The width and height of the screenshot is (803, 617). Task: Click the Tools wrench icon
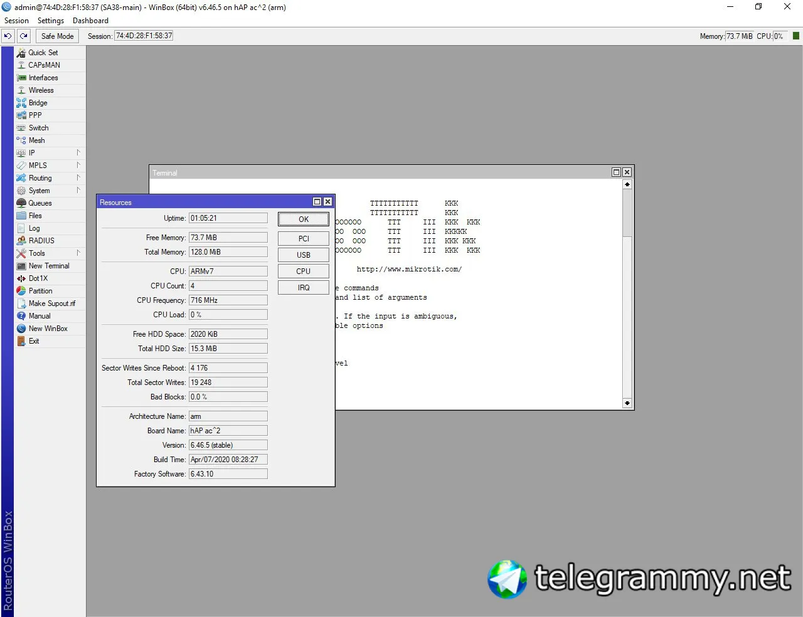(x=21, y=253)
